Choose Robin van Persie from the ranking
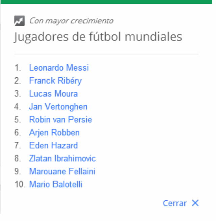Viewport: 216px width, 221px height. (x=60, y=120)
